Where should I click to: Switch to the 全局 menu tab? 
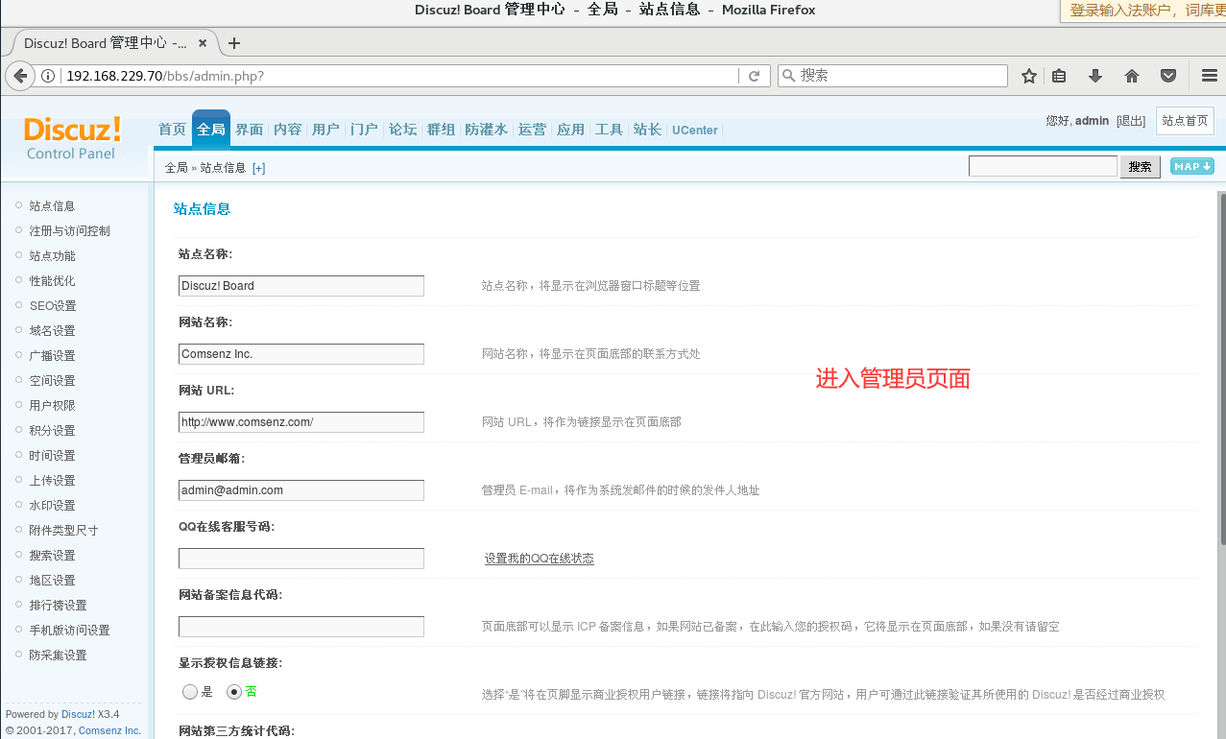click(x=211, y=130)
